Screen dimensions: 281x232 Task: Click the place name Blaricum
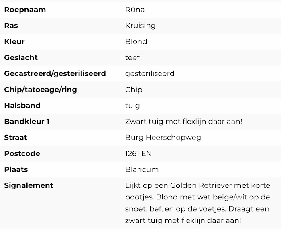click(x=142, y=169)
